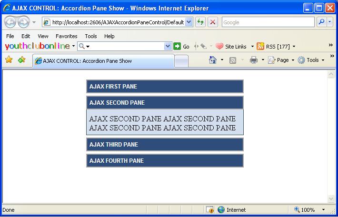Click the Favorites Center star icon
This screenshot has height=217, width=338.
coord(9,59)
